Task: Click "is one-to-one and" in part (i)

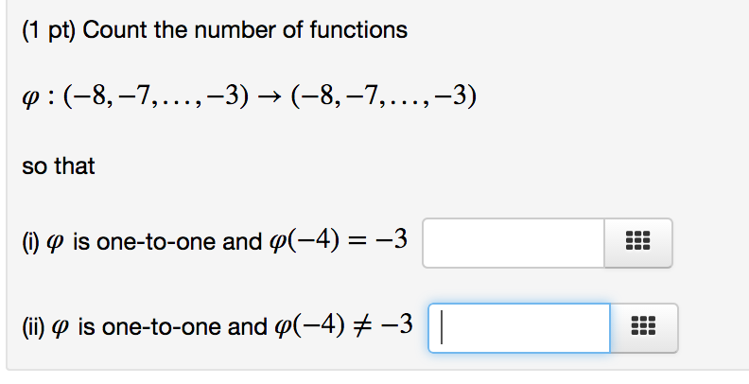Action: pos(159,243)
